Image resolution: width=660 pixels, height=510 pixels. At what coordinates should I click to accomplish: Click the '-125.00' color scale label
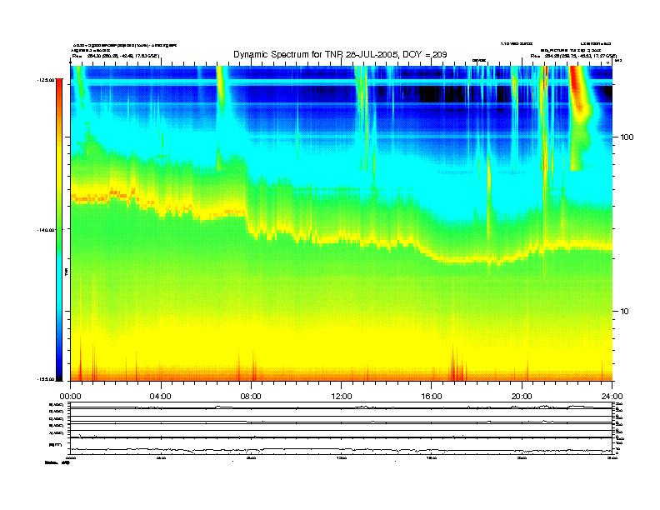pyautogui.click(x=46, y=79)
